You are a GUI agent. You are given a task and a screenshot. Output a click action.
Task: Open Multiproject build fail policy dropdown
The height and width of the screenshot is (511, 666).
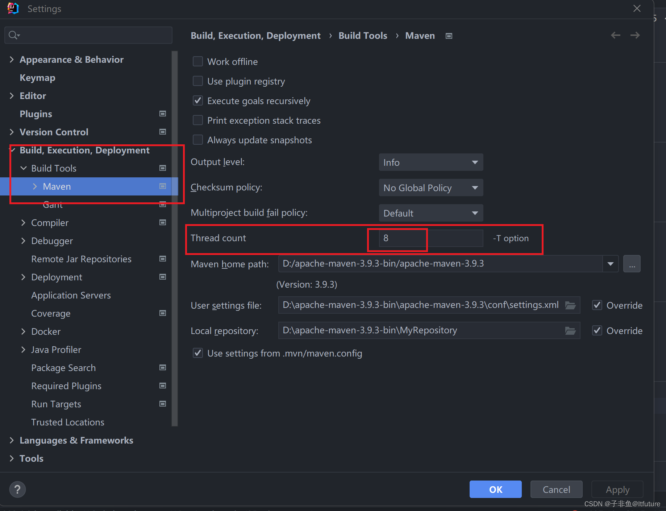(x=431, y=213)
